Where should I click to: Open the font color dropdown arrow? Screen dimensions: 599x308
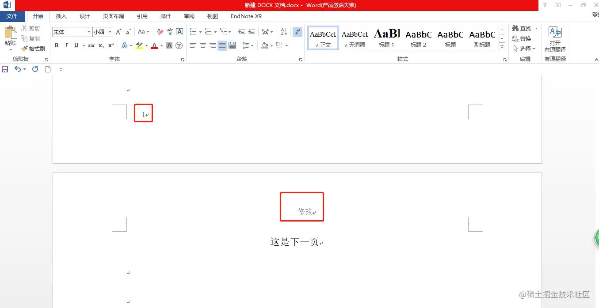(x=161, y=45)
